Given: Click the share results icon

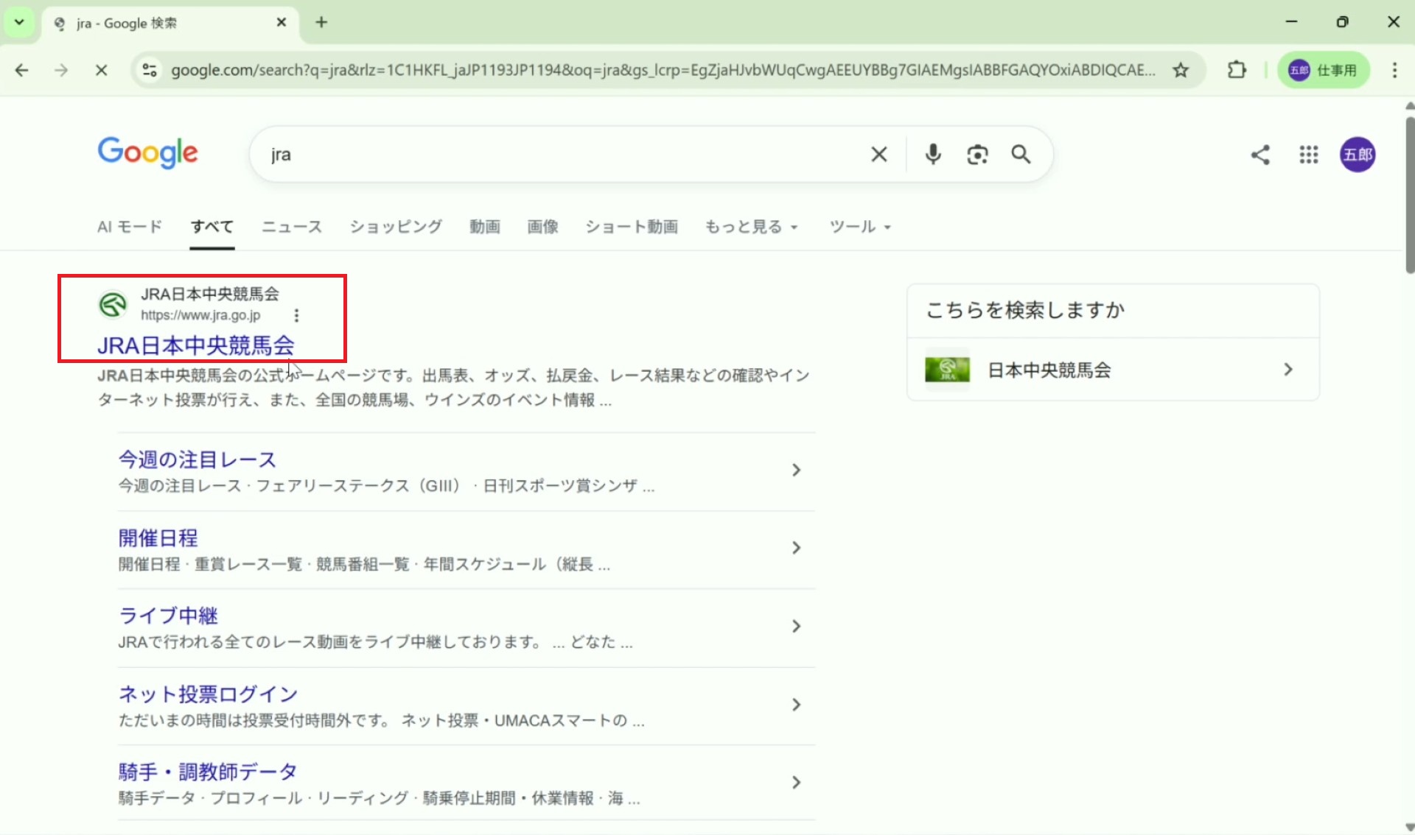Looking at the screenshot, I should [1260, 155].
